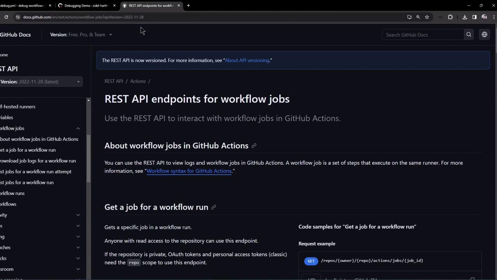
Task: Open About workflow jobs in GitHub Actions sidebar item
Action: [x=39, y=139]
